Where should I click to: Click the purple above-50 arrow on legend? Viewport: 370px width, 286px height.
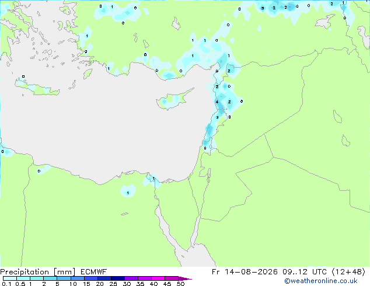[185, 278]
